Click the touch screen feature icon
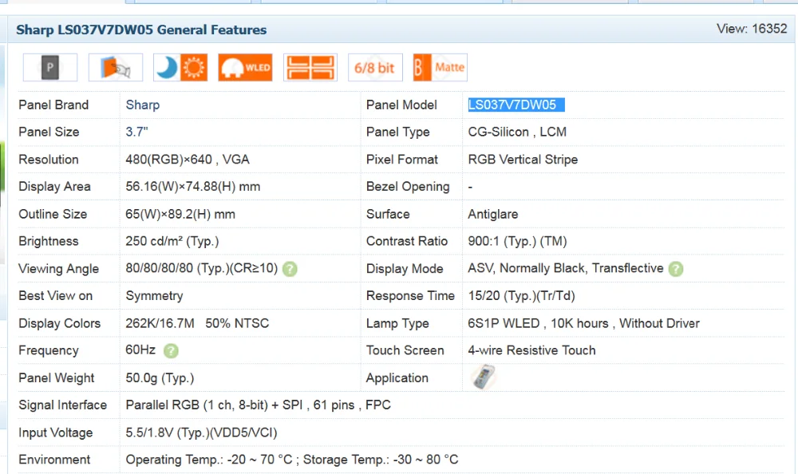Image resolution: width=798 pixels, height=474 pixels. point(116,67)
